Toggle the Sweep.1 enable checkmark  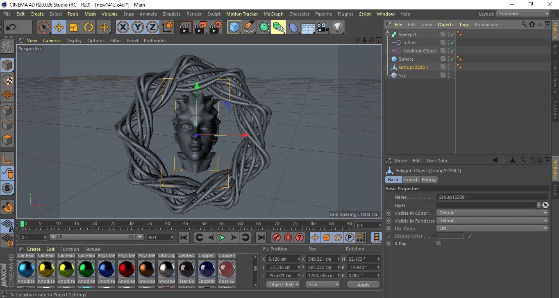[x=452, y=34]
